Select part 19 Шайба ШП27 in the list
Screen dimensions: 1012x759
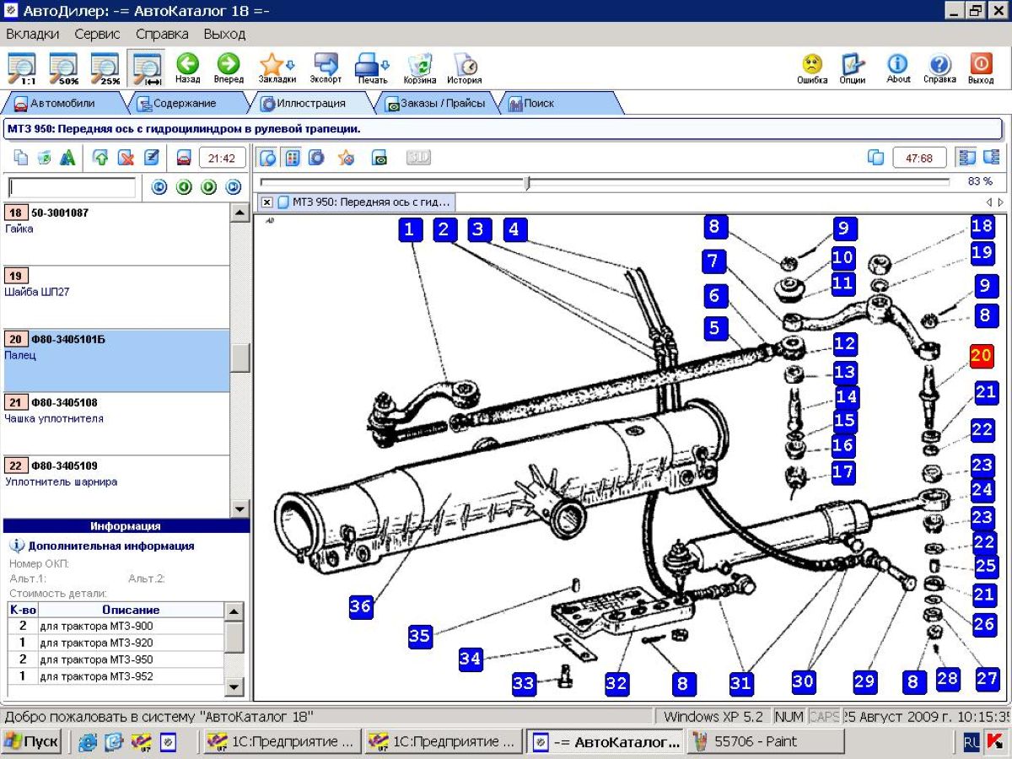(x=116, y=297)
